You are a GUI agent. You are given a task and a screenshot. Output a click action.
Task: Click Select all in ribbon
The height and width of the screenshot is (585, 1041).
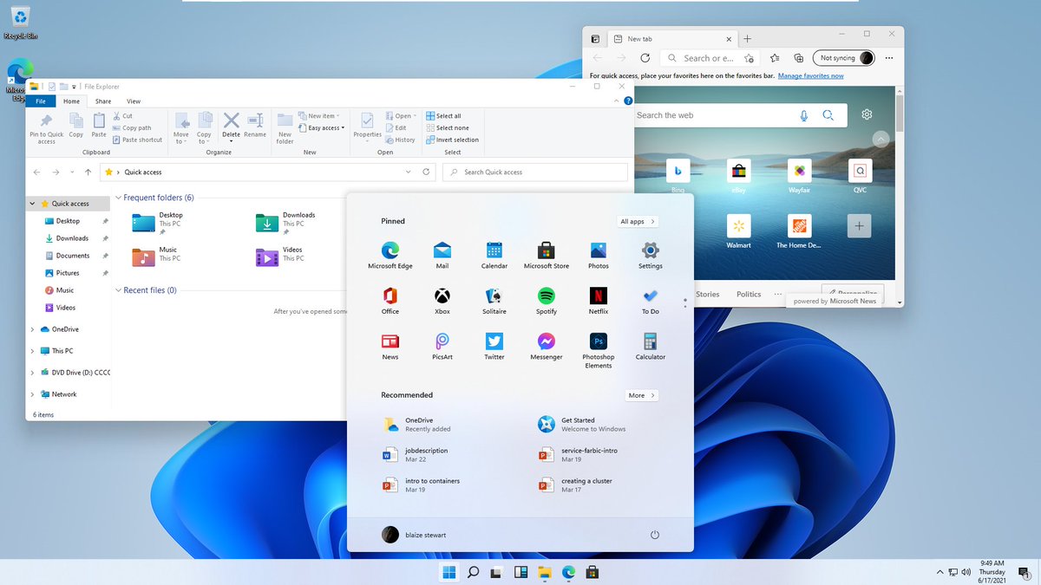coord(443,115)
